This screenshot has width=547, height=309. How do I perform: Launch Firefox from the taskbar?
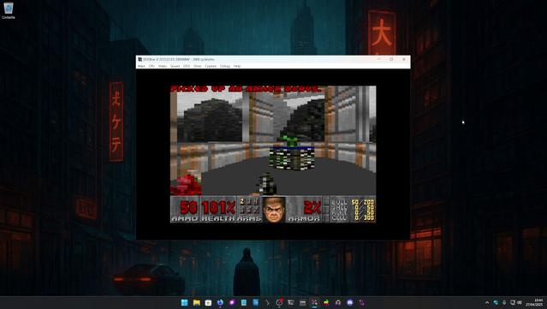pos(220,302)
